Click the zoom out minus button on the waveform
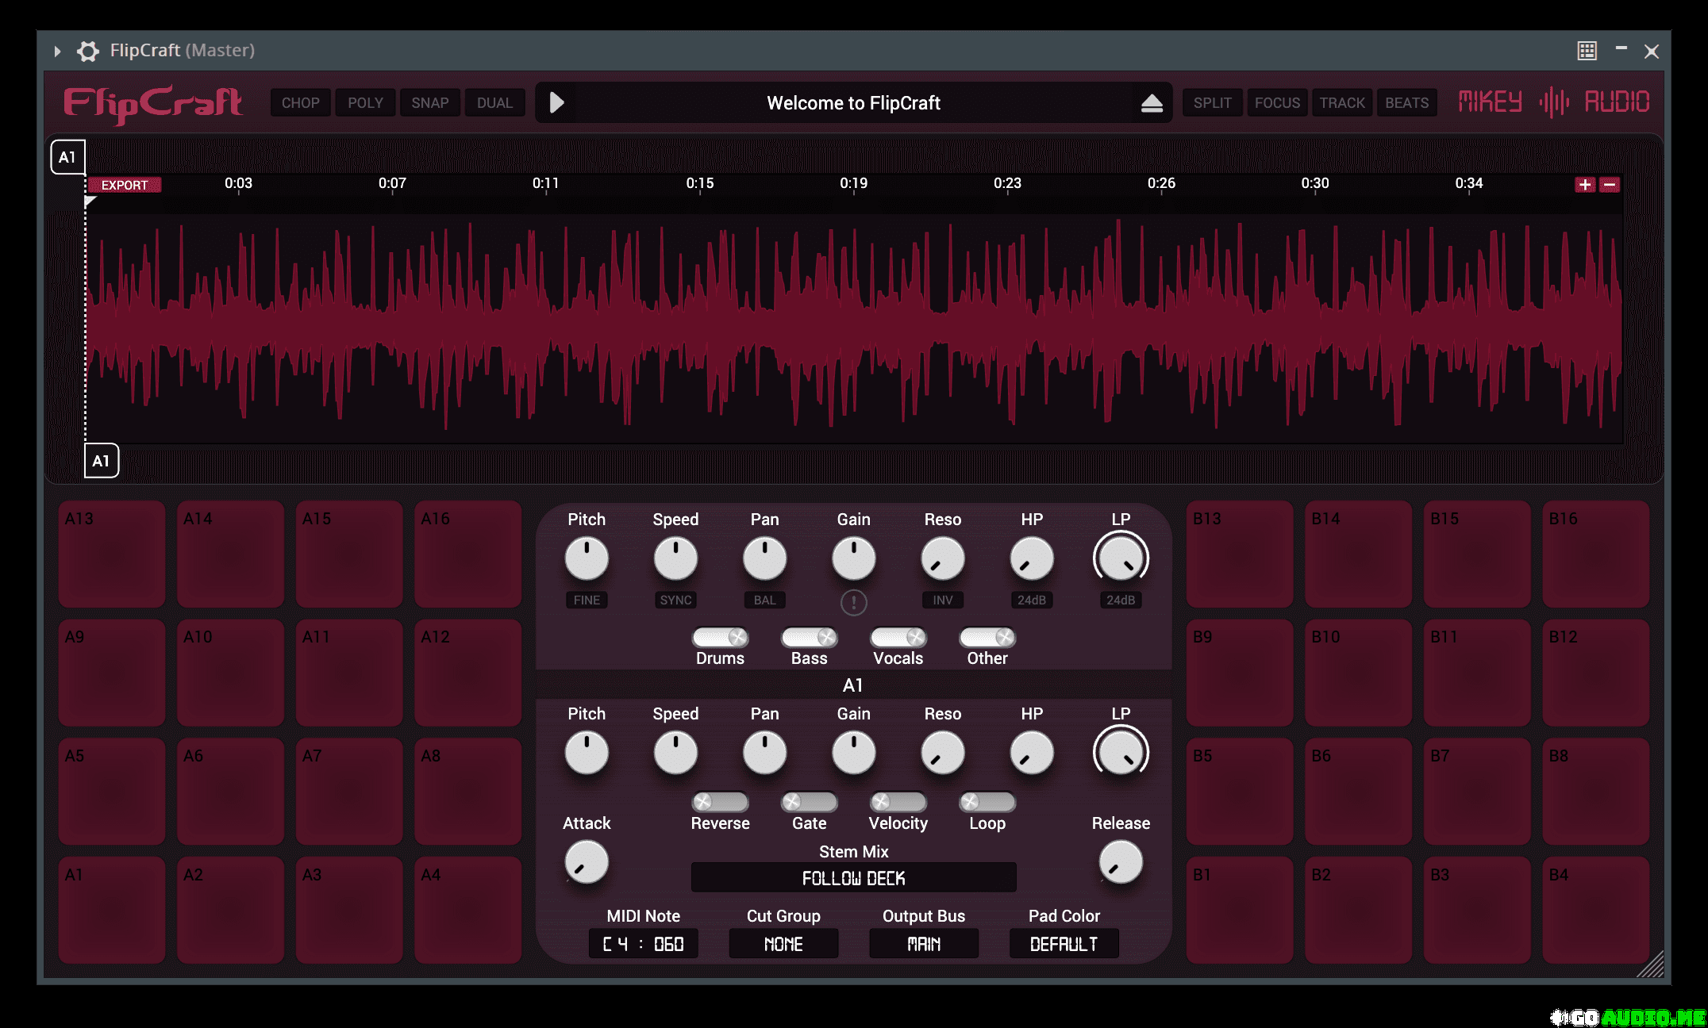Screen dimensions: 1708x1028 (1610, 185)
